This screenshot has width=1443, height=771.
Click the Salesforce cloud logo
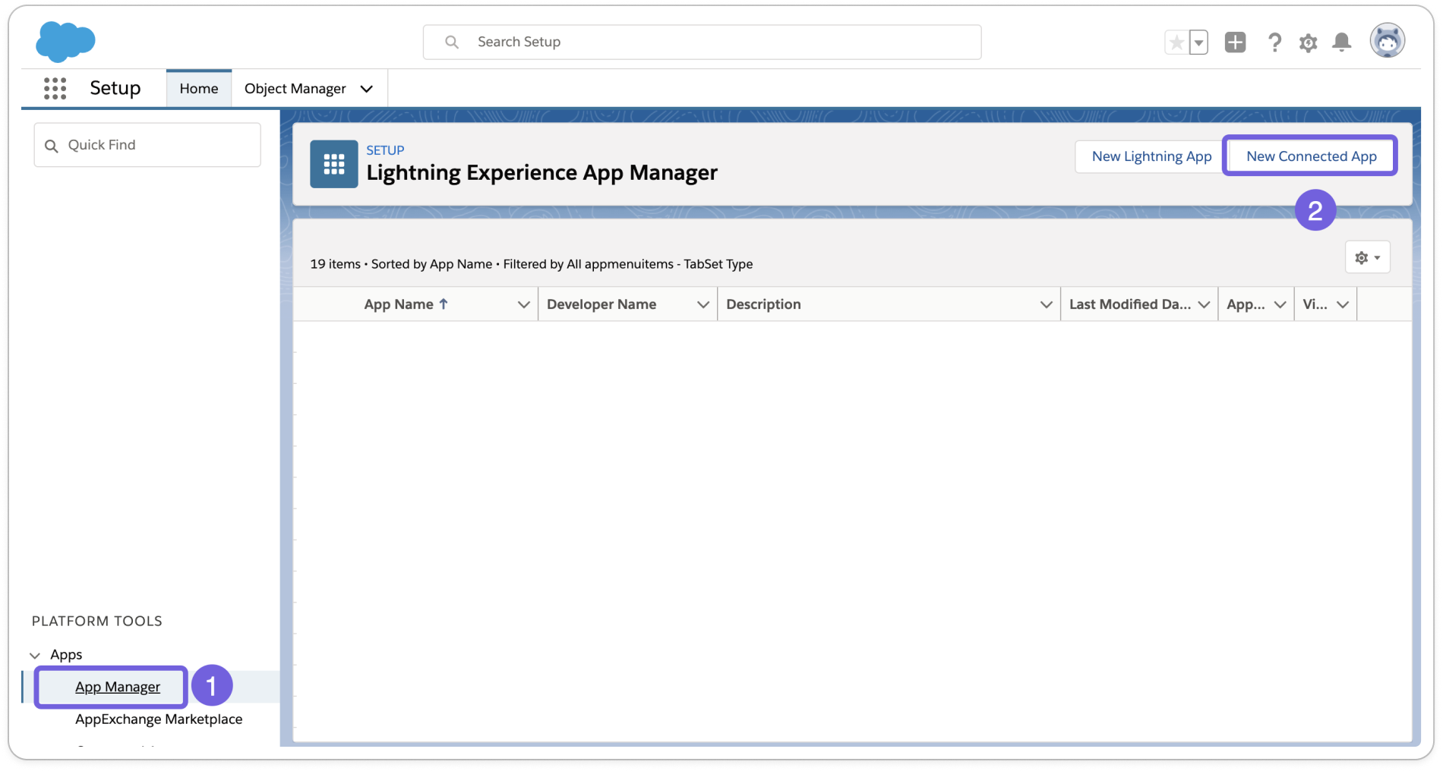[65, 41]
